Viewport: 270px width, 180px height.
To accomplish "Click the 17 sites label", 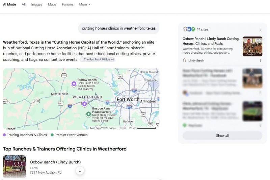I will click(x=203, y=29).
